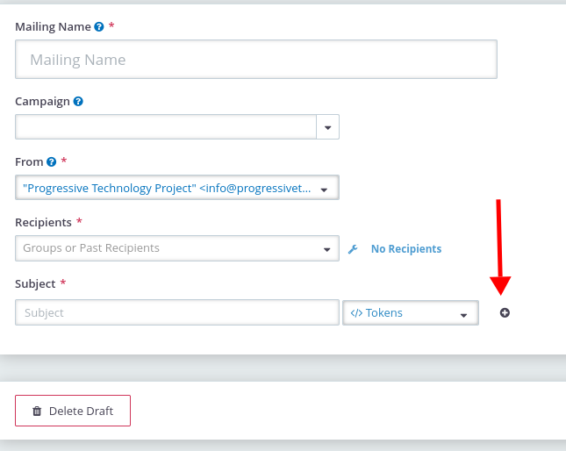Click the Delete Draft button

tap(73, 411)
